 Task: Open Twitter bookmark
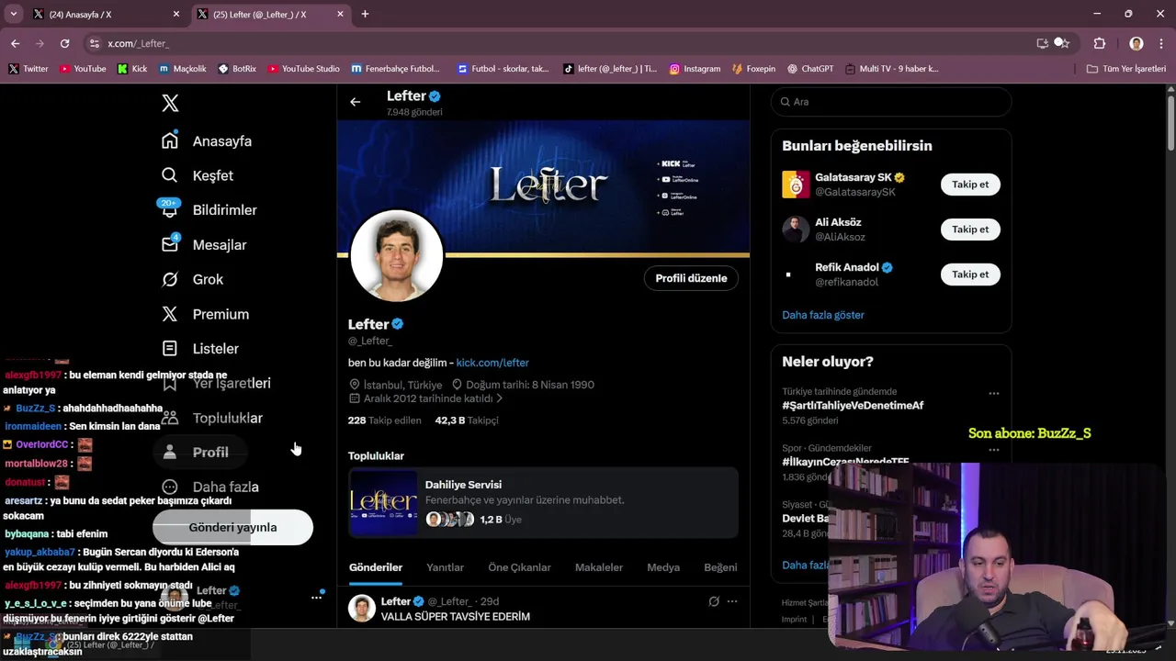(x=28, y=69)
